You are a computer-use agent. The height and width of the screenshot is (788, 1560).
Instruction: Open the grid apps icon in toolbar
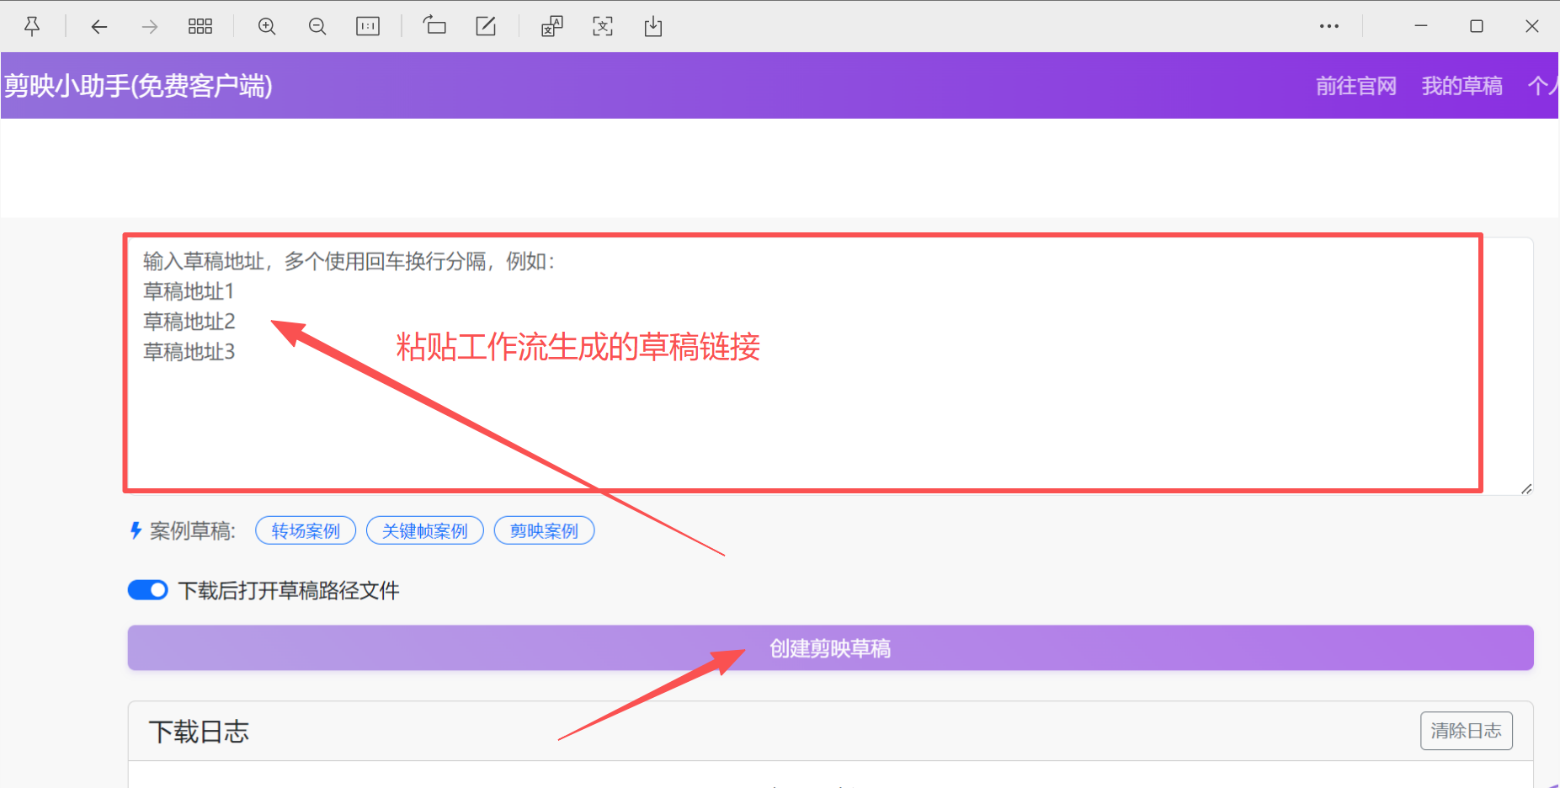click(200, 26)
